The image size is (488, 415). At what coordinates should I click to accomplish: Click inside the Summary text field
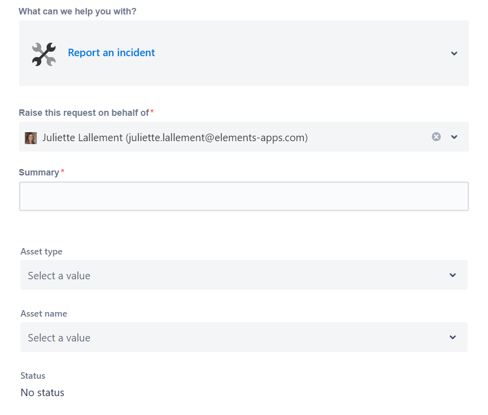coord(244,196)
